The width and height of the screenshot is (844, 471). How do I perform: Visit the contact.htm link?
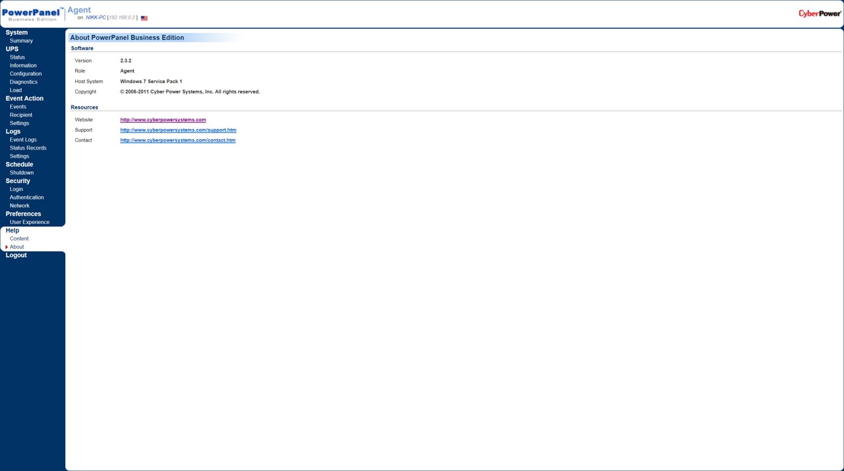pos(177,140)
